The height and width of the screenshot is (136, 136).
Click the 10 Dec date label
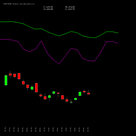tap(44, 129)
